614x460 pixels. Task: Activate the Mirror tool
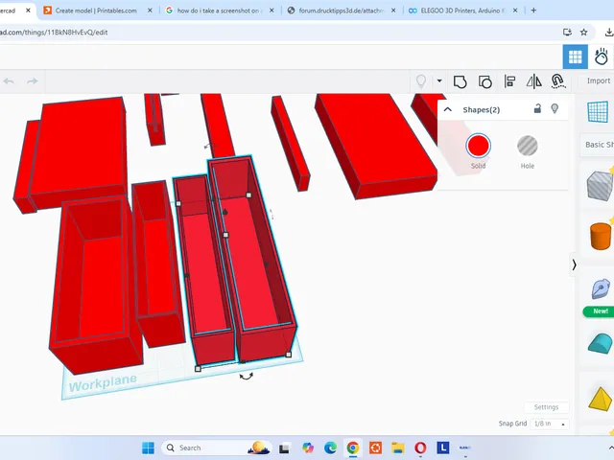click(533, 81)
